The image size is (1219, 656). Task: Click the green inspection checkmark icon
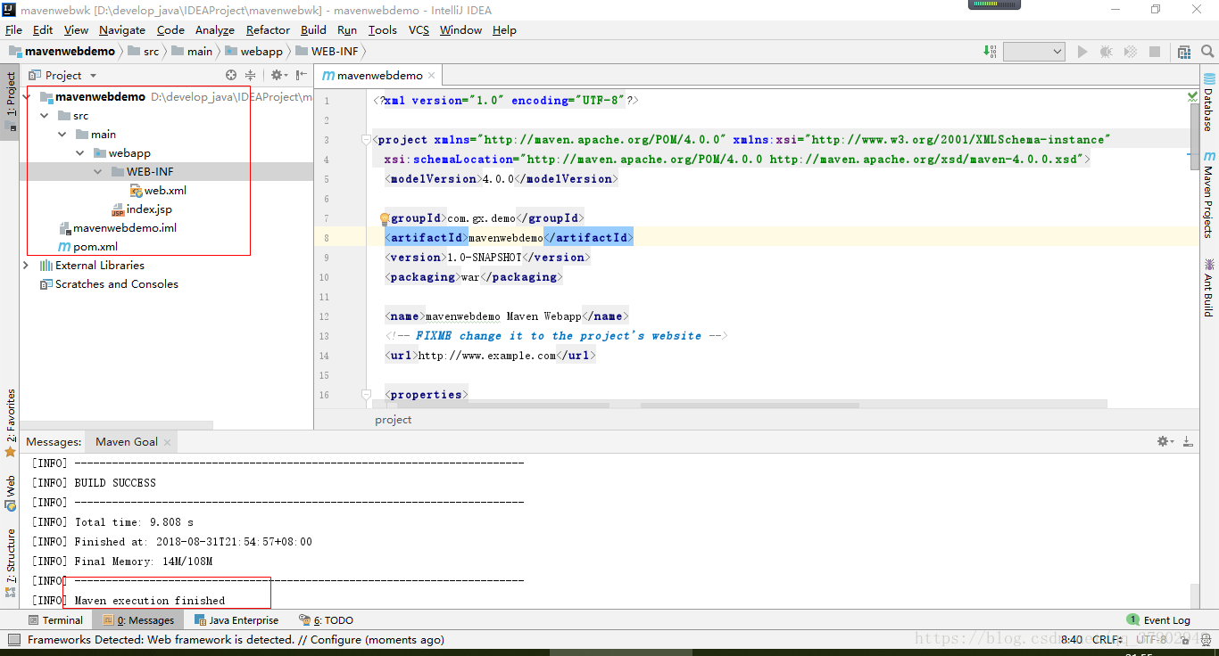1193,96
